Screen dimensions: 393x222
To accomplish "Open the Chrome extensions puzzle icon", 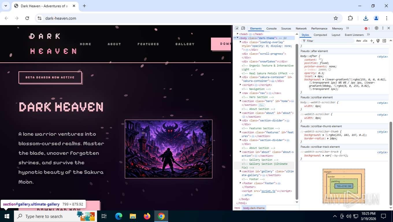I will (350, 18).
